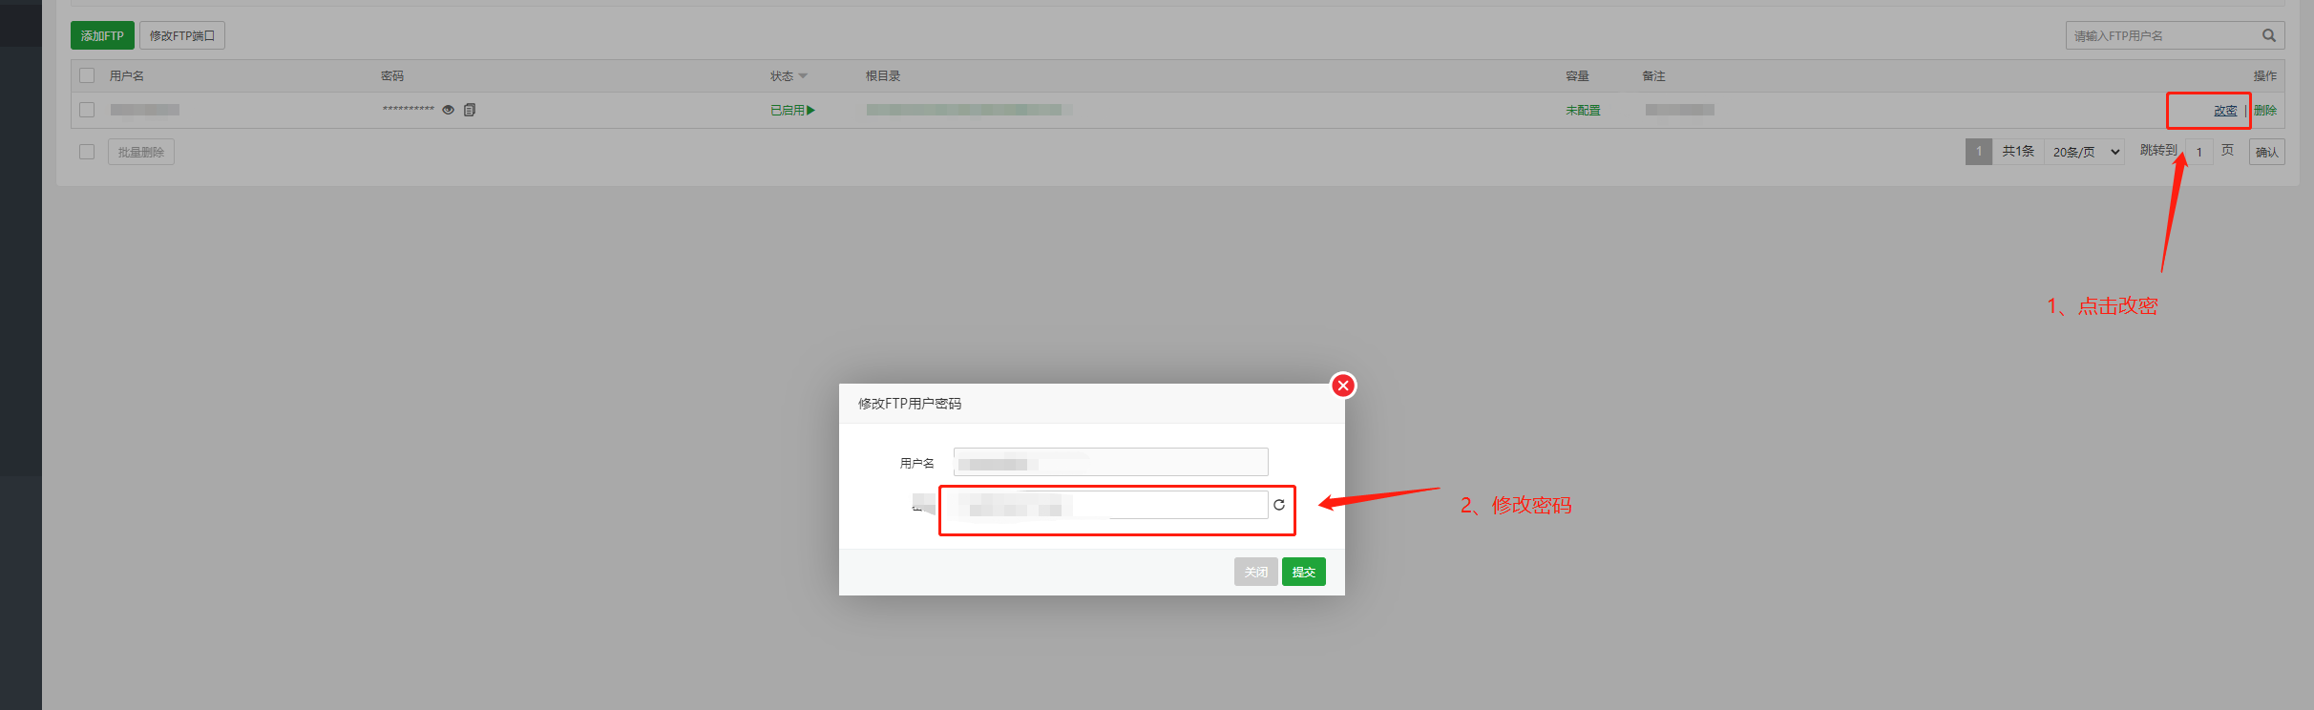
Task: Sort by the 状态 column dropdown arrow
Action: click(803, 76)
